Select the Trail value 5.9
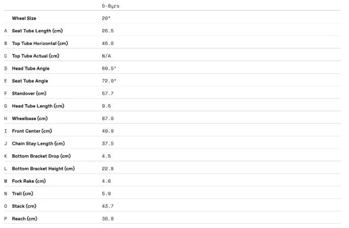This screenshot has height=228, width=349. coord(106,194)
